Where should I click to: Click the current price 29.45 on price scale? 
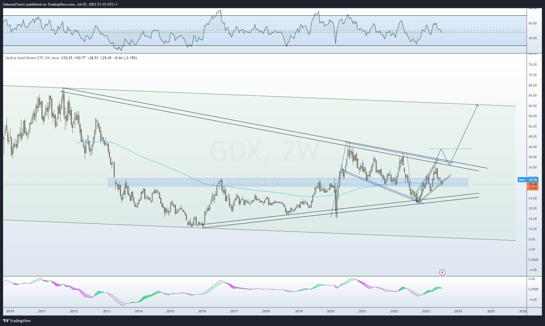[x=533, y=180]
